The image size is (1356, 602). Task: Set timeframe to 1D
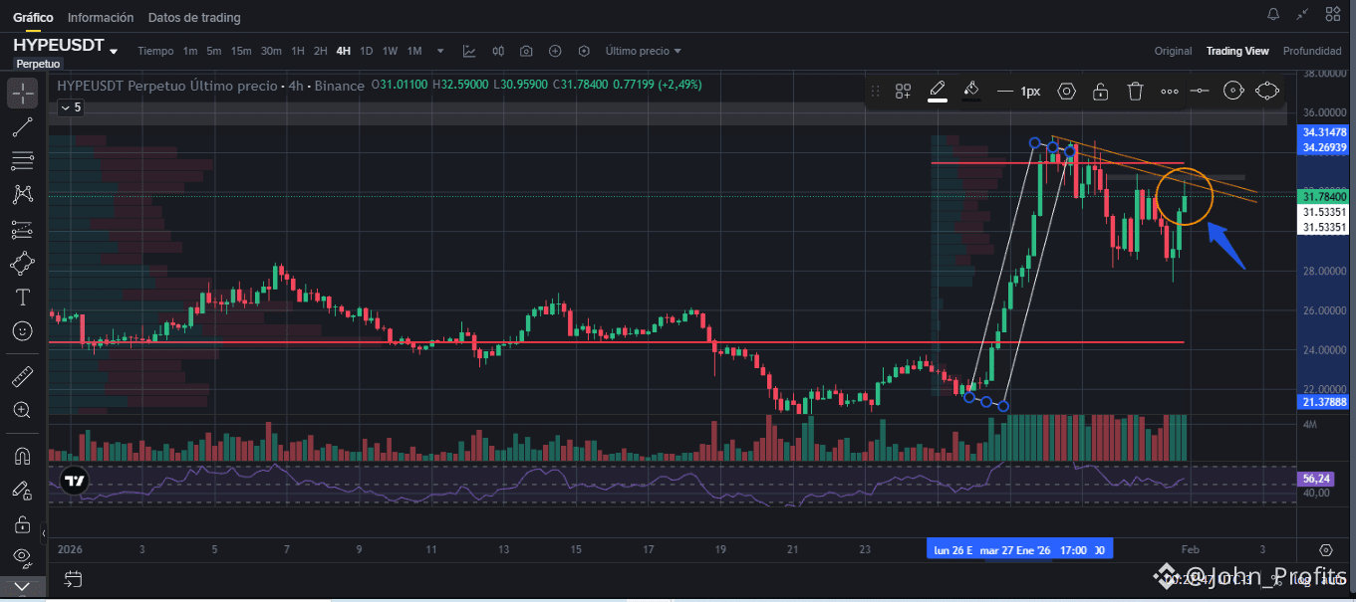pyautogui.click(x=367, y=51)
